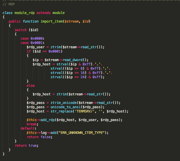Click the '$id' parameter in function signature

coord(85,21)
